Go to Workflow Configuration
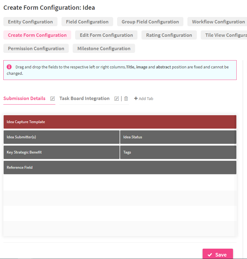Image resolution: width=247 pixels, height=259 pixels. coord(218,22)
